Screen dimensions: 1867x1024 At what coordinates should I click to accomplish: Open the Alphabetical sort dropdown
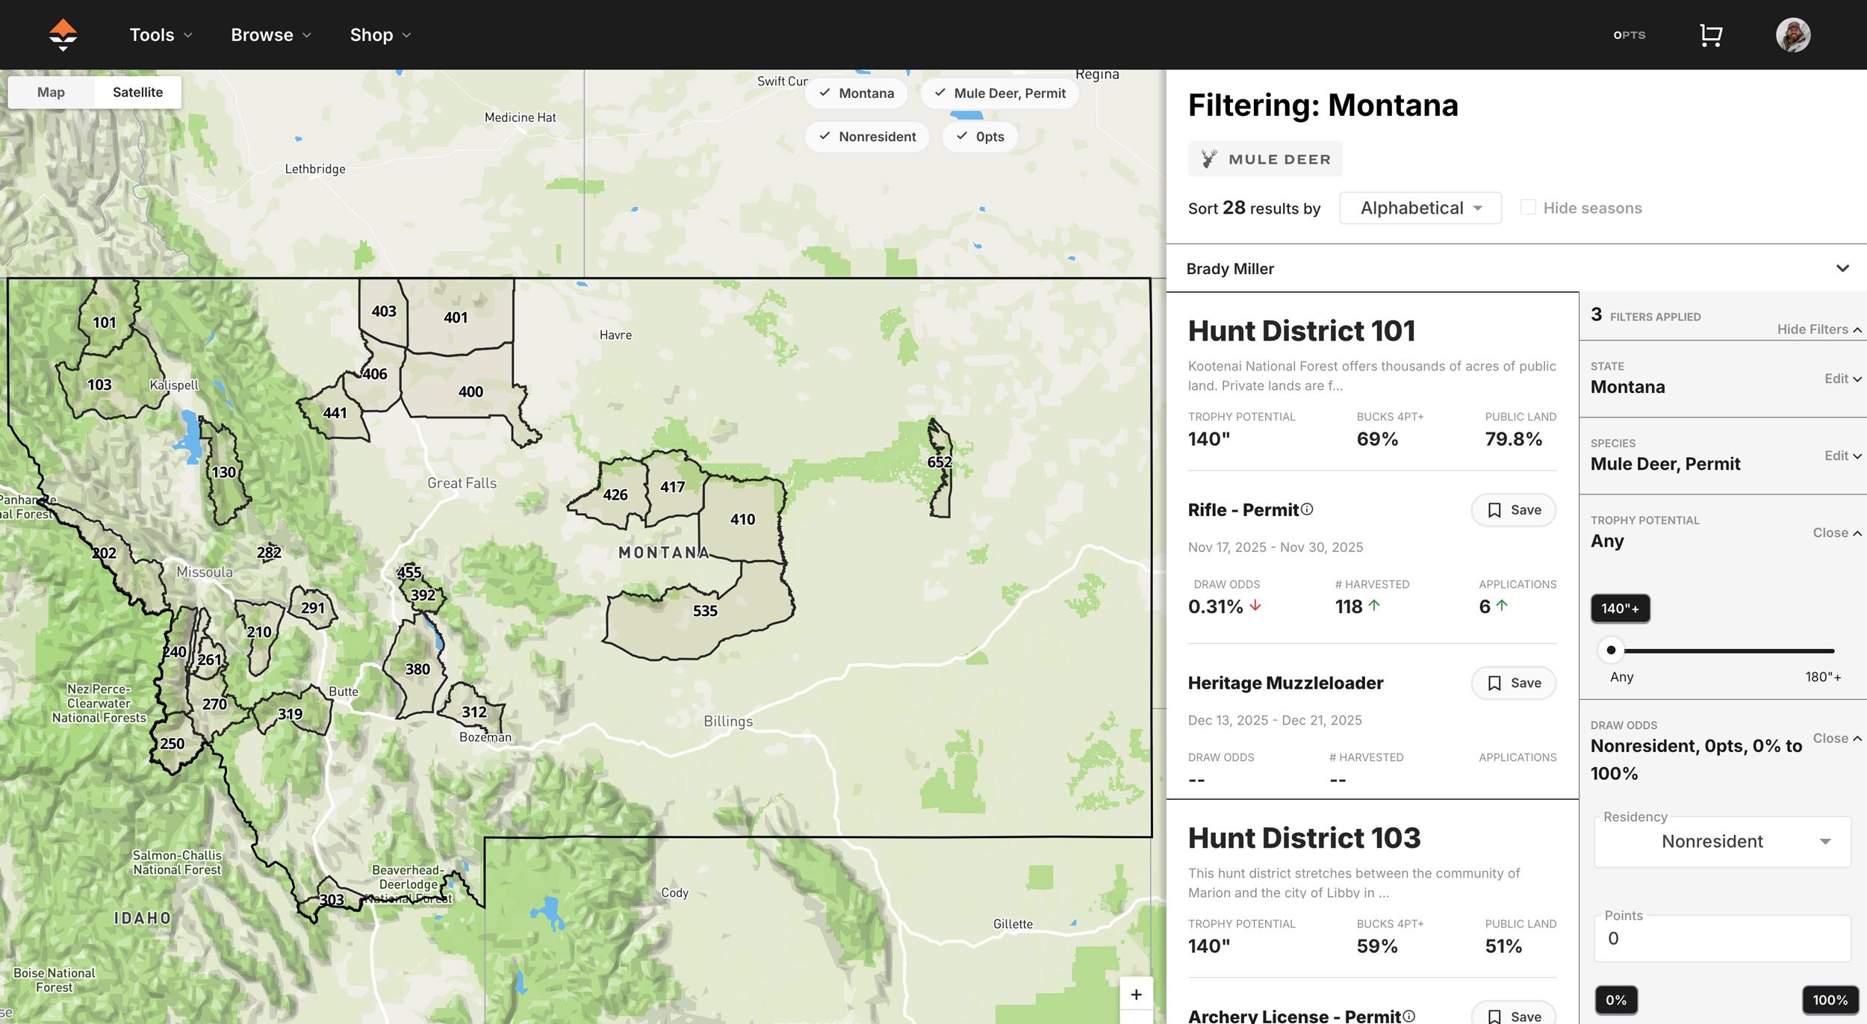click(x=1419, y=208)
